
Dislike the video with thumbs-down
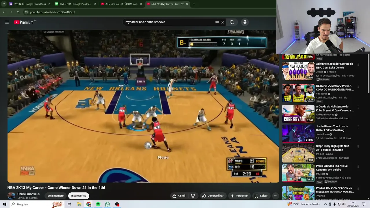[193, 196]
